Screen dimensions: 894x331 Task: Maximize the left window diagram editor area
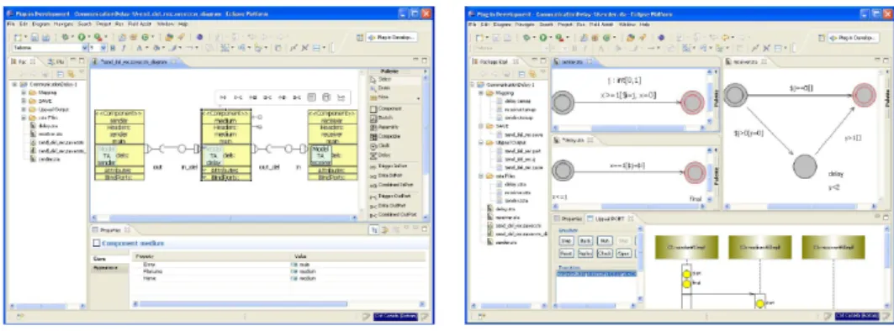424,60
